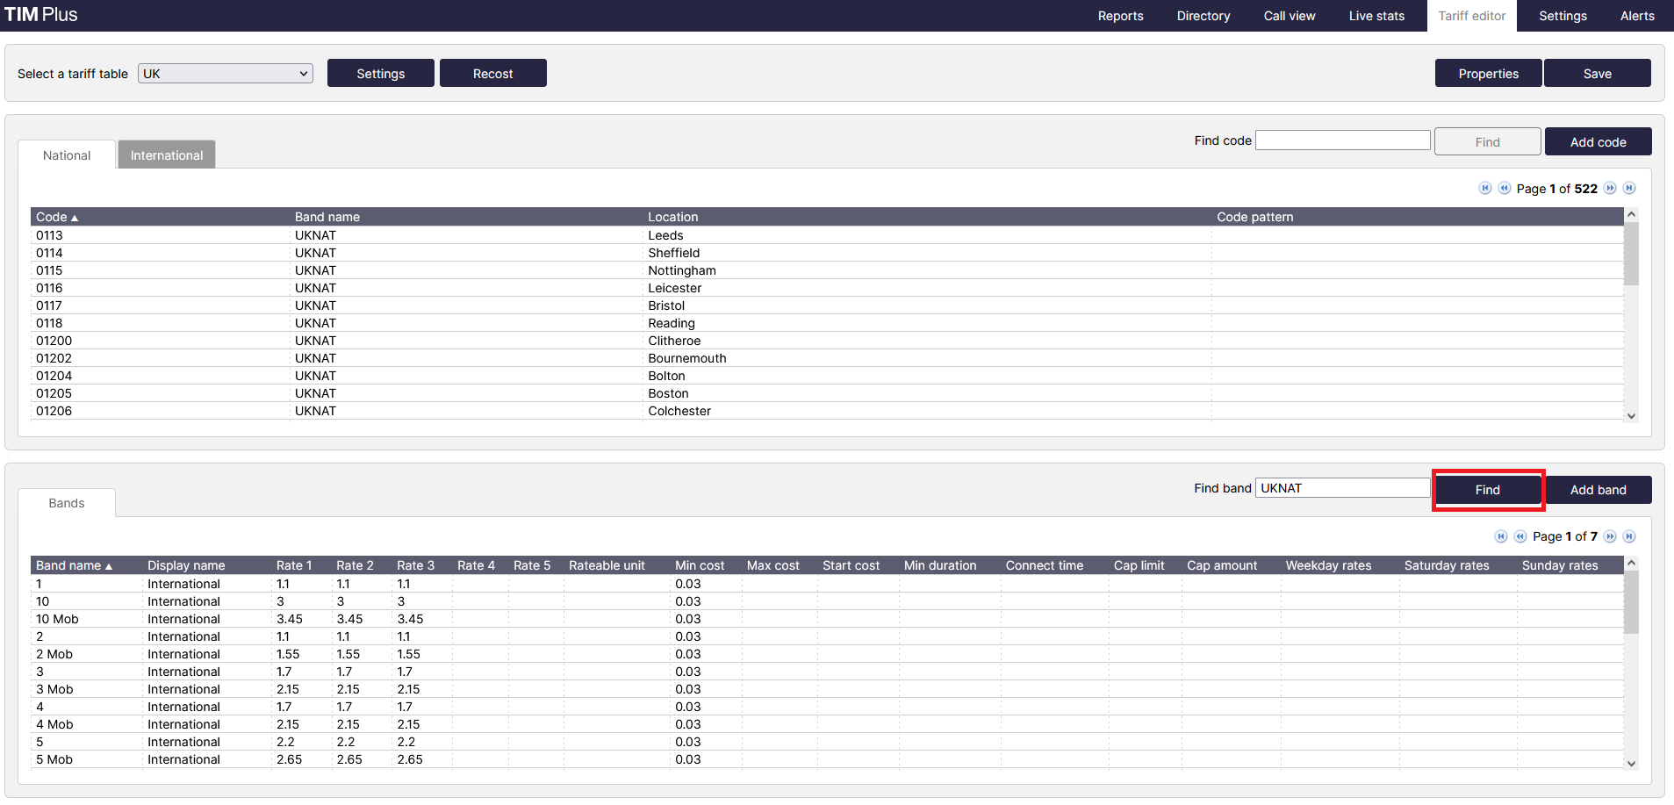Go to first page of bands table

[1501, 536]
